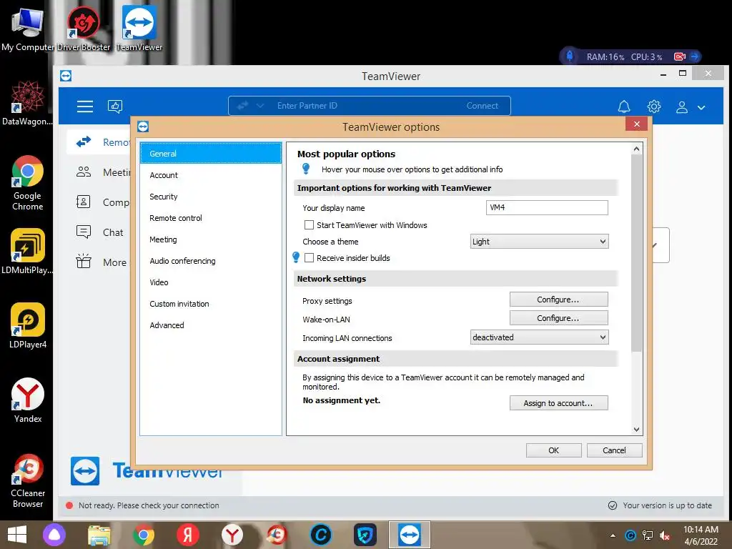Open File Explorer from the taskbar

99,535
